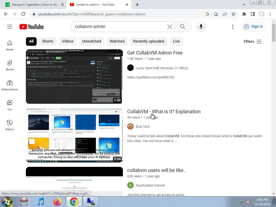This screenshot has height=207, width=276.
Task: Start voice search with microphone icon
Action: point(201,27)
